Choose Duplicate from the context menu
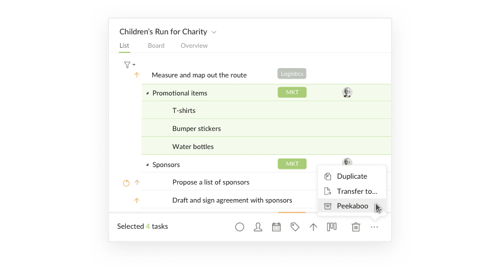Viewport: 500px width, 273px height. [352, 176]
